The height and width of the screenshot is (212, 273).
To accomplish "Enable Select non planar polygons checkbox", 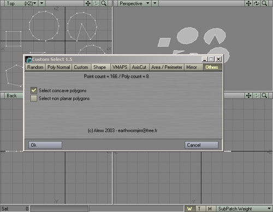I will coord(34,98).
